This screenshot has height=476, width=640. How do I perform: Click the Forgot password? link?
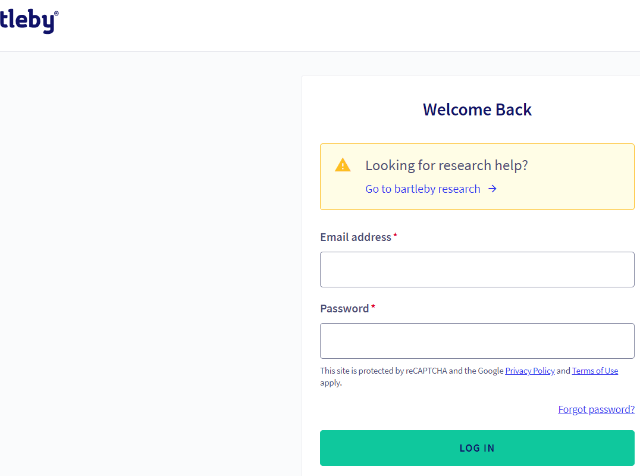596,409
